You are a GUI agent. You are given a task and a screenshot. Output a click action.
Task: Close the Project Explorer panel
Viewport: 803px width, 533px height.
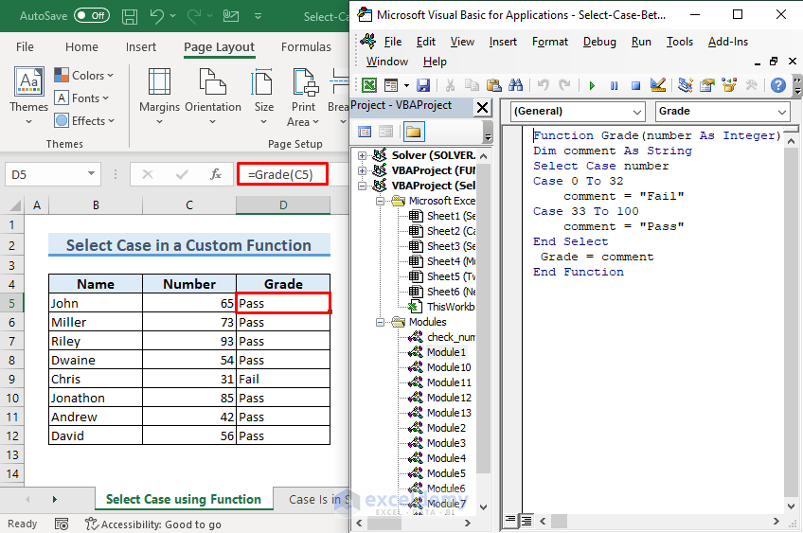pyautogui.click(x=482, y=108)
